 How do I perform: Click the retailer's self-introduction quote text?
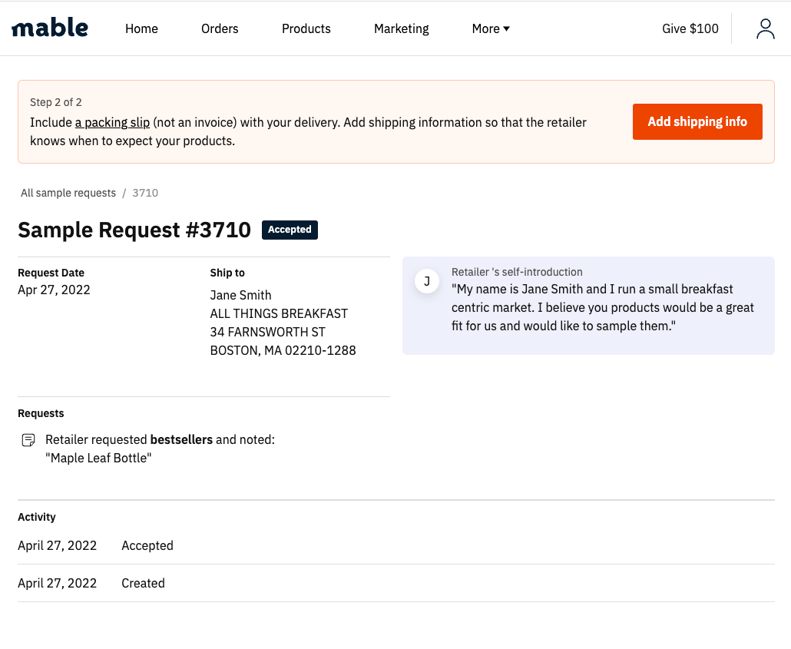(602, 307)
